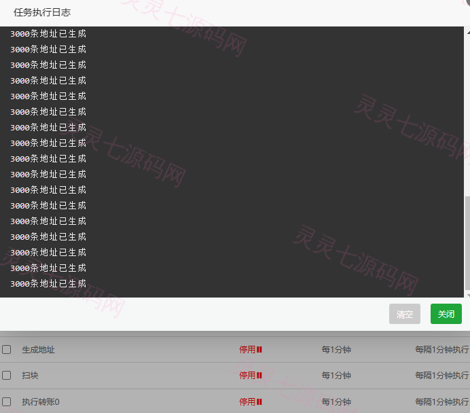Click 每隔1分钟执行 in the 扫块 row
470x413 pixels.
[442, 376]
